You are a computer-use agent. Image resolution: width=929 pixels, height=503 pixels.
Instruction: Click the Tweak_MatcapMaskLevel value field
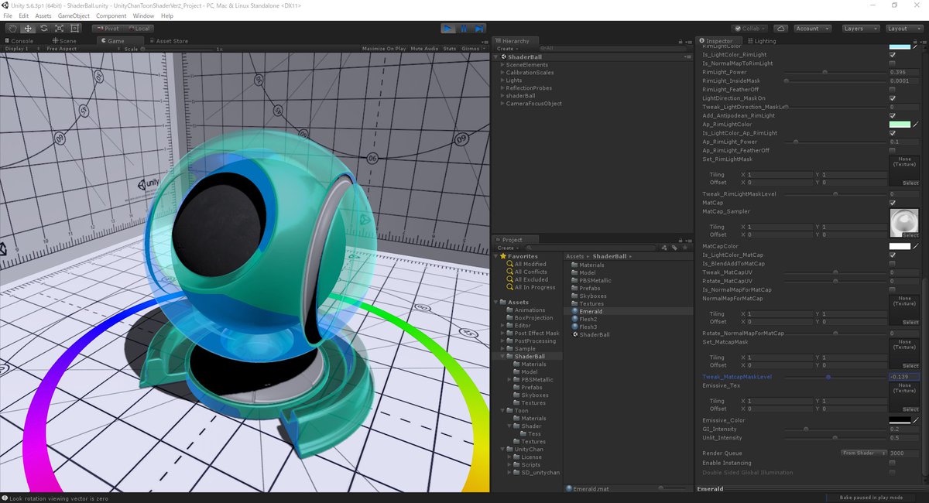[x=904, y=377]
